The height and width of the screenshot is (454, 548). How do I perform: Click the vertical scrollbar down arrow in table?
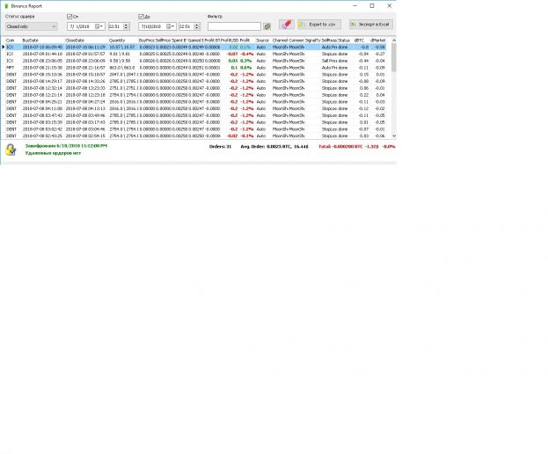tap(394, 136)
